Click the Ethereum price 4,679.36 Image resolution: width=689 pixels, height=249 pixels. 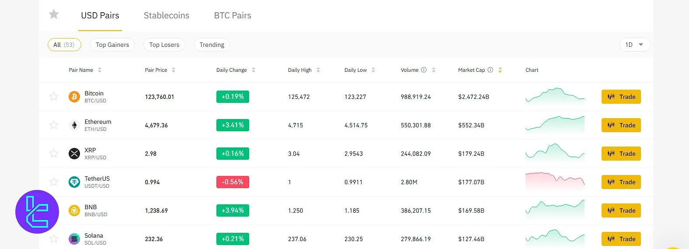157,125
